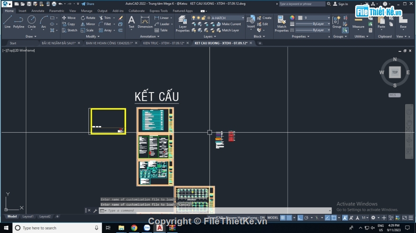
Task: Open object color dropdown showing 9
Action: pyautogui.click(x=314, y=18)
